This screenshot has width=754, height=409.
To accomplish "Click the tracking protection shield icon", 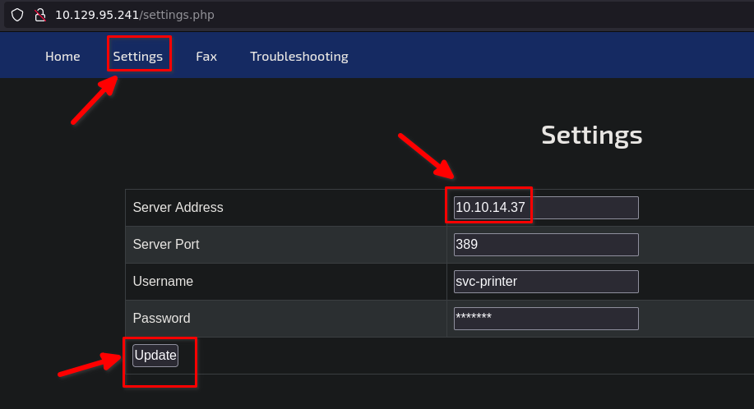I will 17,15.
